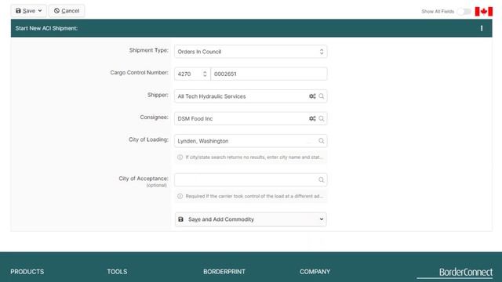This screenshot has height=282, width=502.
Task: Open the Shipment Type dropdown
Action: tap(251, 52)
